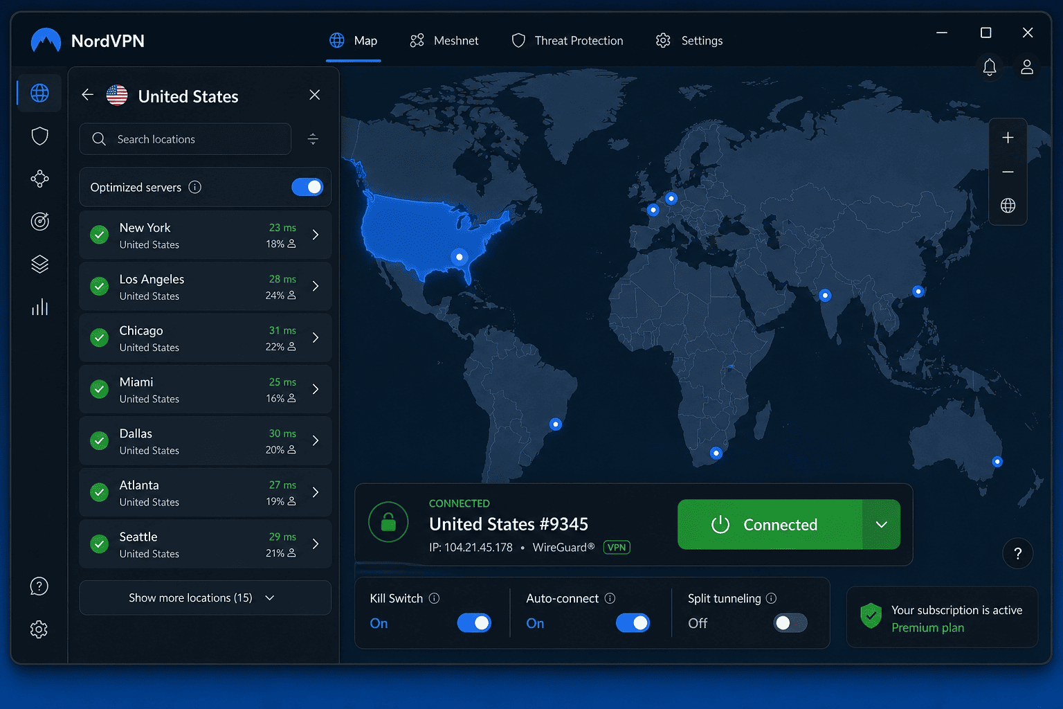This screenshot has width=1063, height=709.
Task: Click the green check for Chicago
Action: [x=100, y=338]
